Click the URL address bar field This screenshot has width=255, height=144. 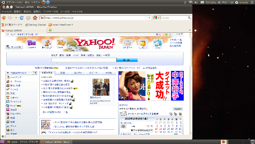pyautogui.click(x=94, y=18)
